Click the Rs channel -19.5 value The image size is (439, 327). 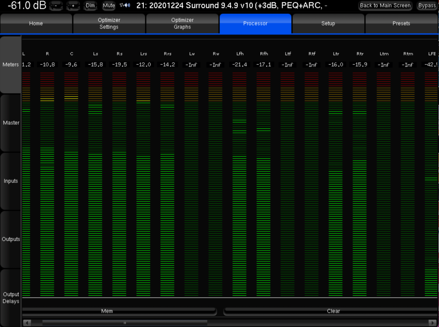click(x=119, y=64)
